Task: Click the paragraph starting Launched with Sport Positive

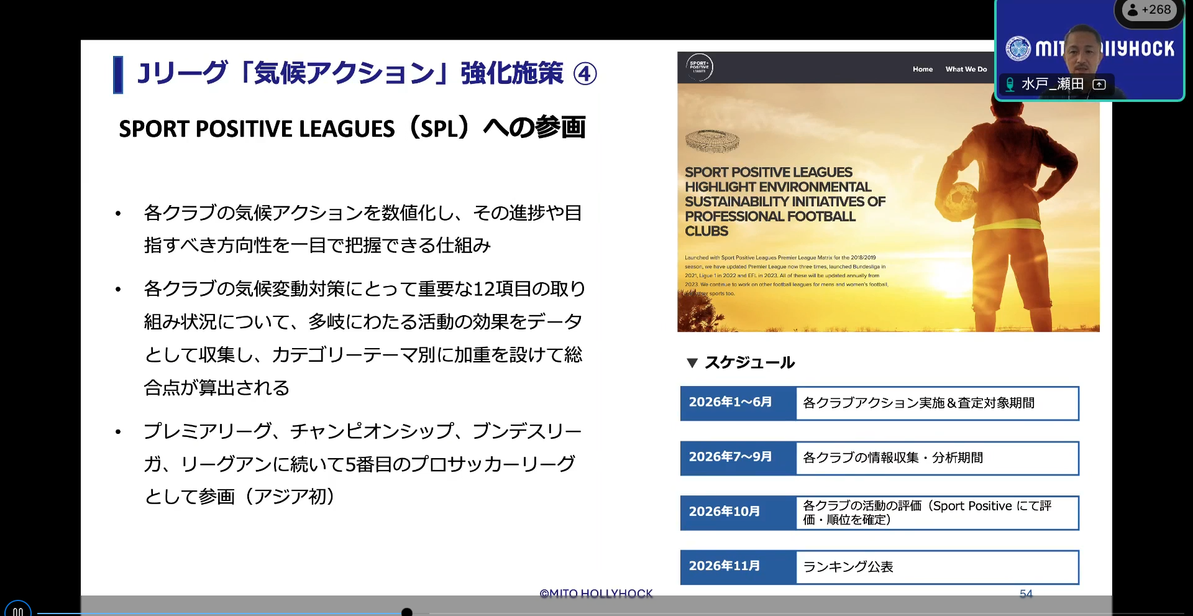Action: (x=786, y=275)
